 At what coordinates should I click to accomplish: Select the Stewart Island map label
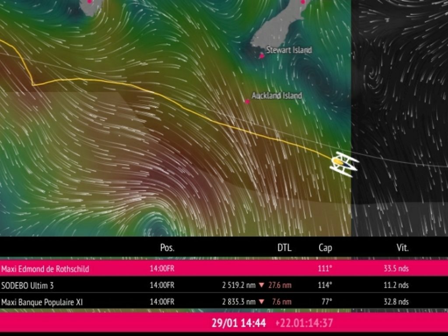click(x=289, y=50)
